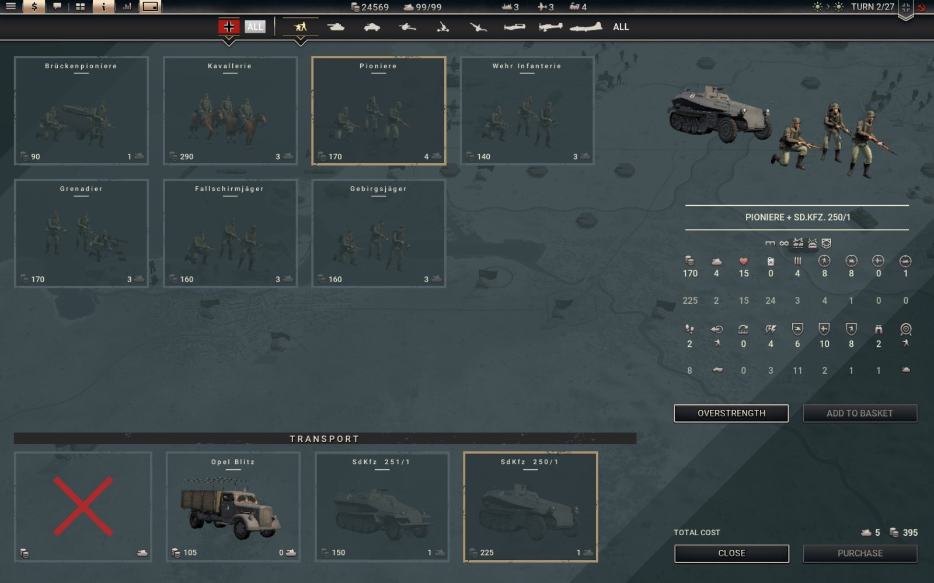This screenshot has width=934, height=583.
Task: Click the OVERSTRENGTH button
Action: [731, 413]
